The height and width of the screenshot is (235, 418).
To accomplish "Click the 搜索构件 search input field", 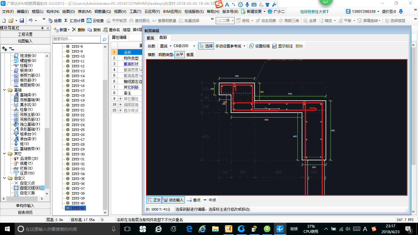I will pos(77,39).
